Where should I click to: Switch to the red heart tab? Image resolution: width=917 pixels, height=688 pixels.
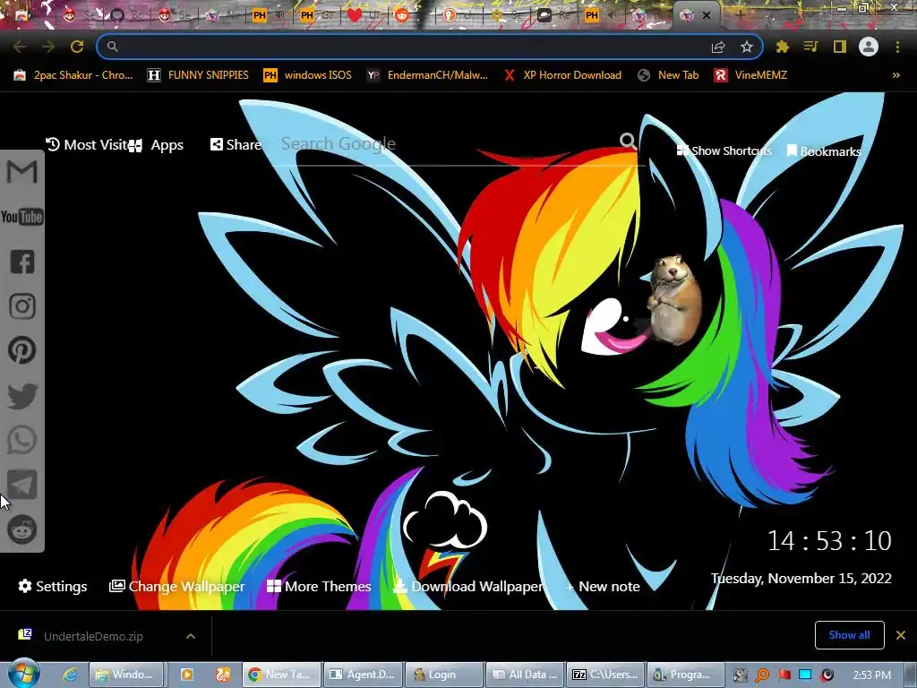pos(355,15)
